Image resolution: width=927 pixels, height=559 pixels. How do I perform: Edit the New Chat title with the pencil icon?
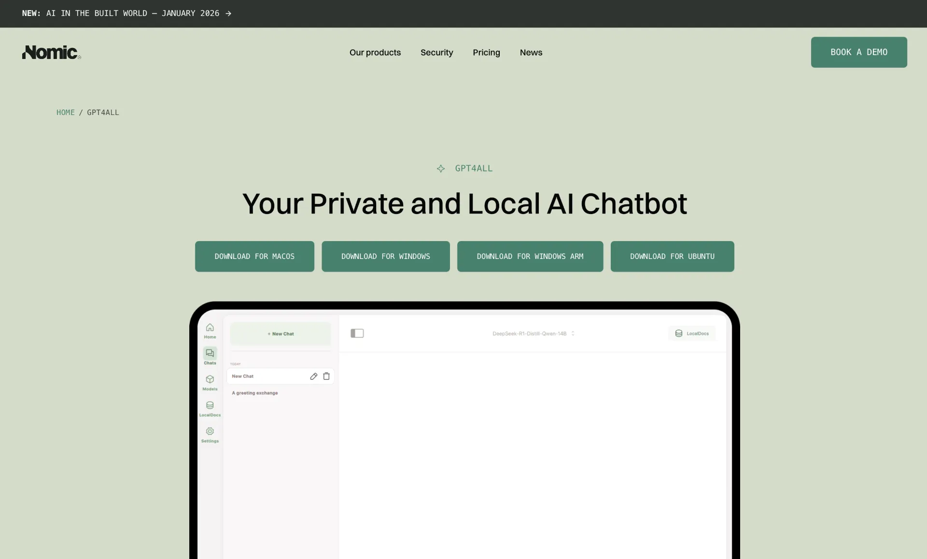tap(314, 376)
